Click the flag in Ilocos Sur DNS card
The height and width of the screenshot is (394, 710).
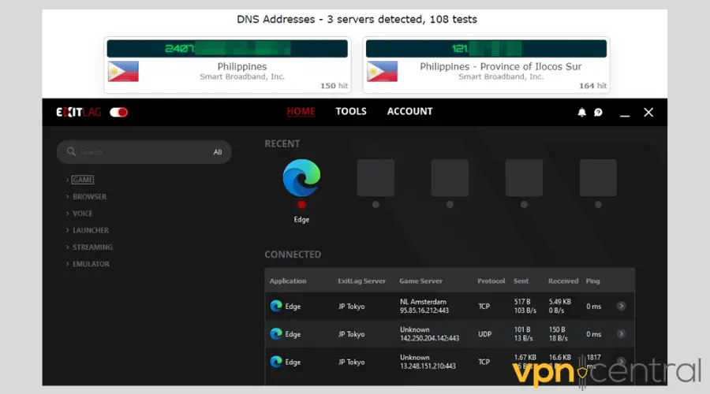(382, 72)
